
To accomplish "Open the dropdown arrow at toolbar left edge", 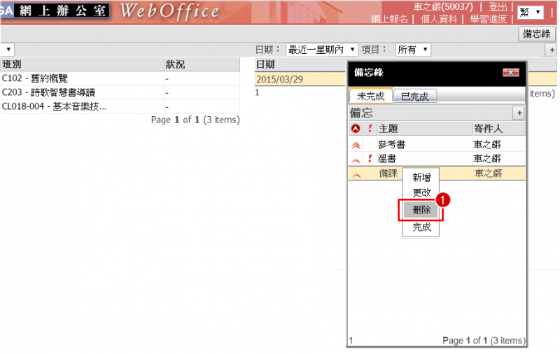I will coord(8,50).
